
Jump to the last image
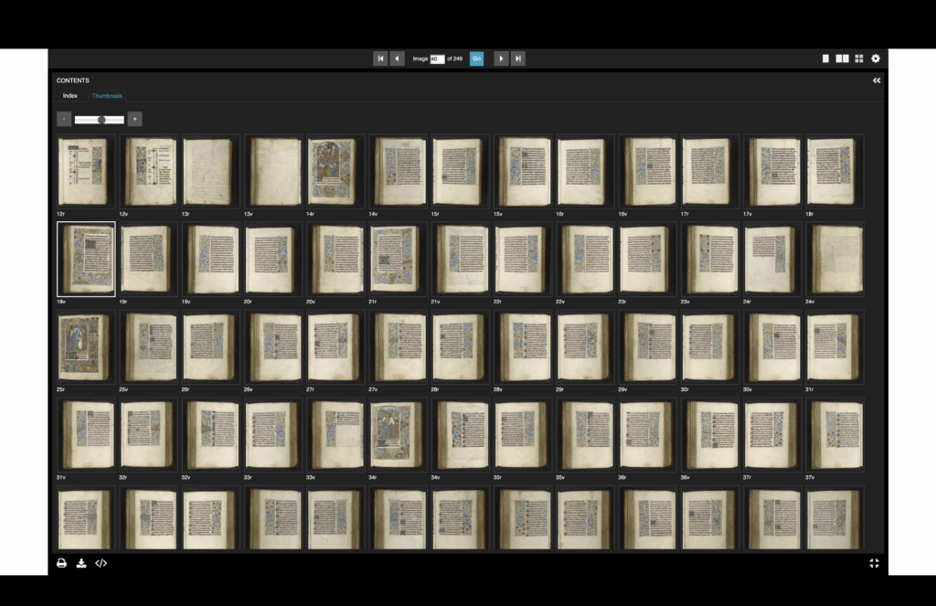(518, 58)
